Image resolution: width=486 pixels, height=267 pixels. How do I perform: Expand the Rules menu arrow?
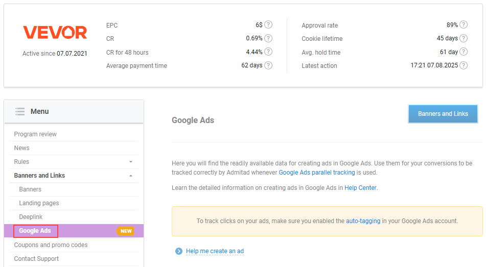click(x=131, y=162)
